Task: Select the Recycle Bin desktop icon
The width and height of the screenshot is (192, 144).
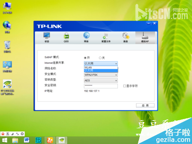Action: tap(7, 47)
